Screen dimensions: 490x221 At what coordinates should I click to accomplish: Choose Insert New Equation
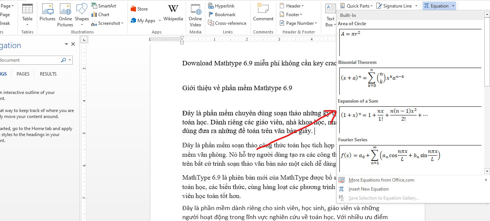tap(369, 189)
